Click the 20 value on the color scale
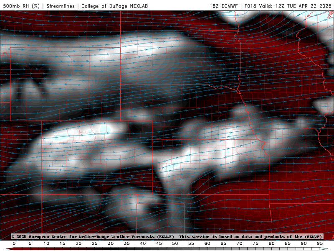The height and width of the screenshot is (251, 334). [78, 243]
